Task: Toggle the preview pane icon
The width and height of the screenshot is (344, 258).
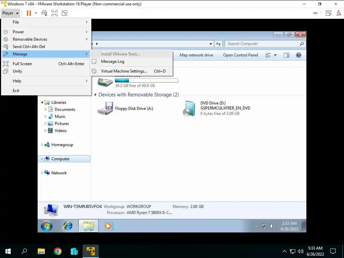Action: (287, 55)
